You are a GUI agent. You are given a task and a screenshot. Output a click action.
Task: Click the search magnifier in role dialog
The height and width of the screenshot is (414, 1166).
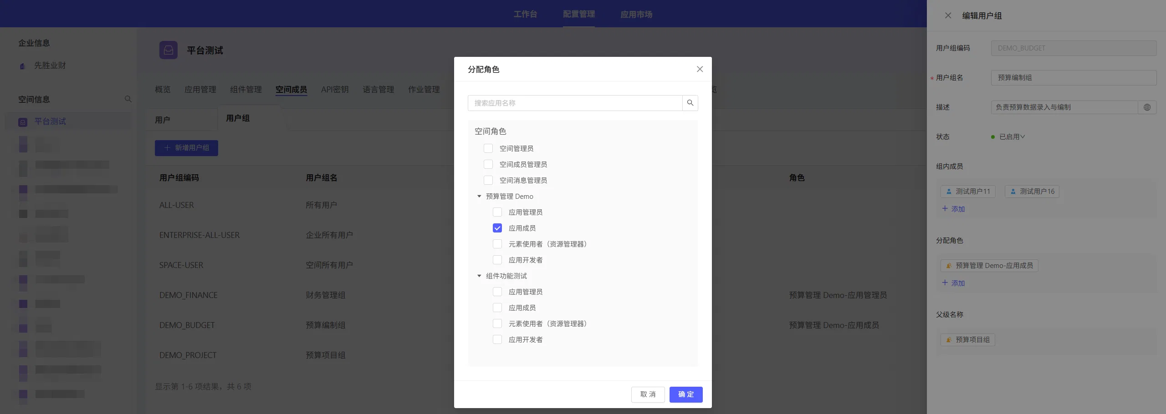pyautogui.click(x=690, y=103)
